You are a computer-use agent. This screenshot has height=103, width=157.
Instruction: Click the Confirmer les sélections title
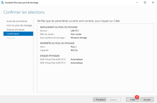[24, 12]
